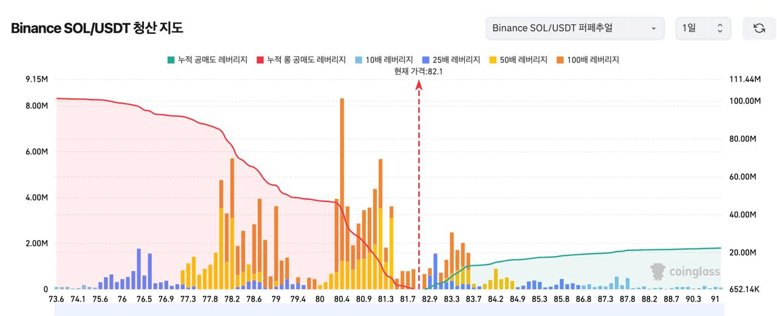The height and width of the screenshot is (316, 777).
Task: Click the 현재 가격:82.1 label
Action: (418, 71)
